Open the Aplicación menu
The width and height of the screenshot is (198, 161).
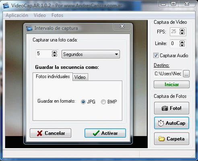click(x=17, y=15)
